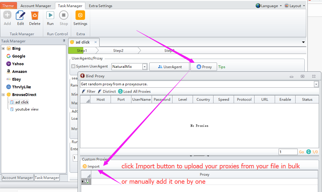Click the Filter icon in Bind Proxy
The width and height of the screenshot is (322, 192).
(x=84, y=91)
